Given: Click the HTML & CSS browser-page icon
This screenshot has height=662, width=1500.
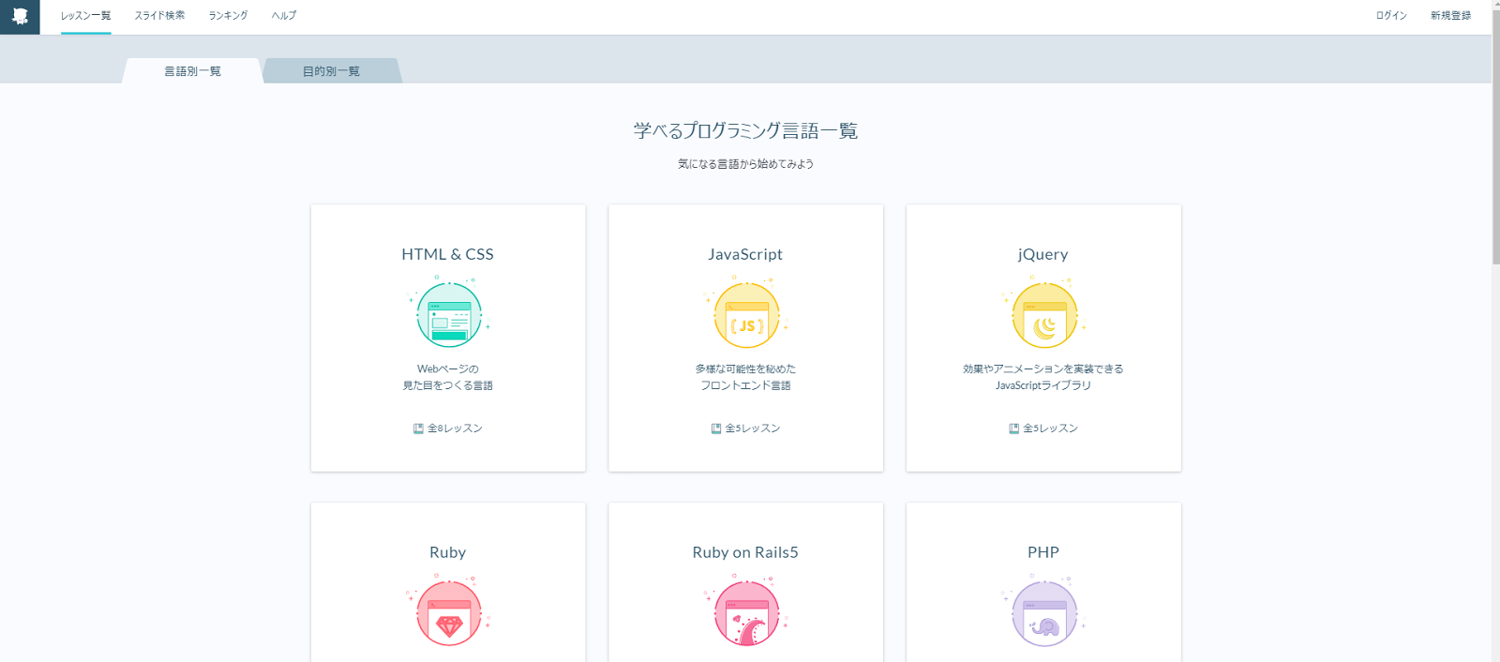Looking at the screenshot, I should pos(448,314).
